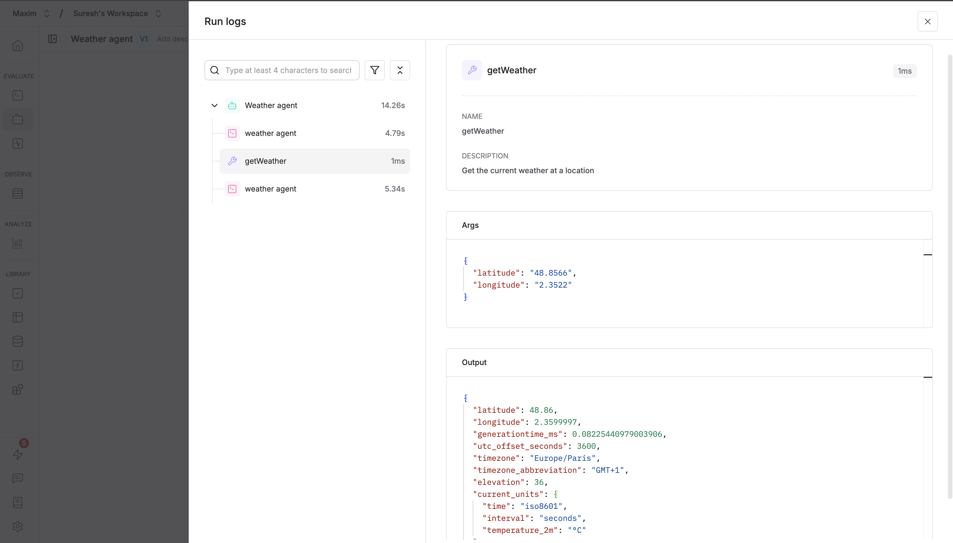Click the collapse-all button beside the filter
Image resolution: width=953 pixels, height=543 pixels.
pos(400,70)
